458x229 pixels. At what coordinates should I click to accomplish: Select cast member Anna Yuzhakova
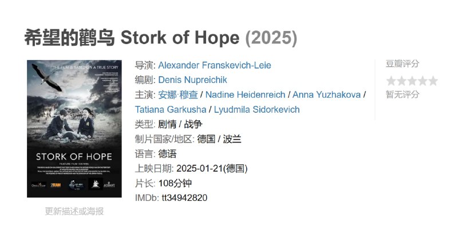pyautogui.click(x=327, y=94)
